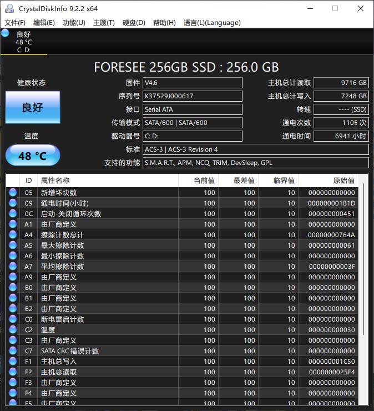Click the rotation rate field ---- (SSD)
The width and height of the screenshot is (374, 411).
pyautogui.click(x=341, y=109)
